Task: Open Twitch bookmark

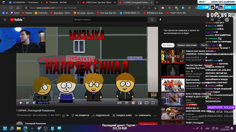Action: [x=15, y=13]
